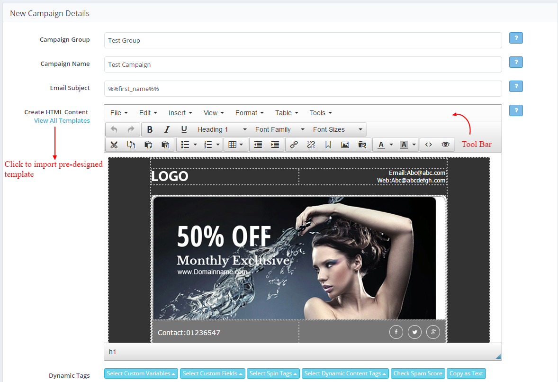Click the Paste as text icon

[x=165, y=145]
